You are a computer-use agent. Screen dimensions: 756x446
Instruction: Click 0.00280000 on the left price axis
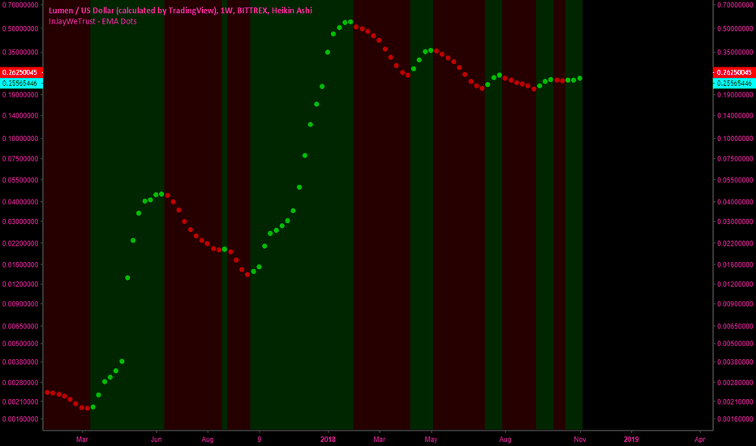pyautogui.click(x=20, y=383)
